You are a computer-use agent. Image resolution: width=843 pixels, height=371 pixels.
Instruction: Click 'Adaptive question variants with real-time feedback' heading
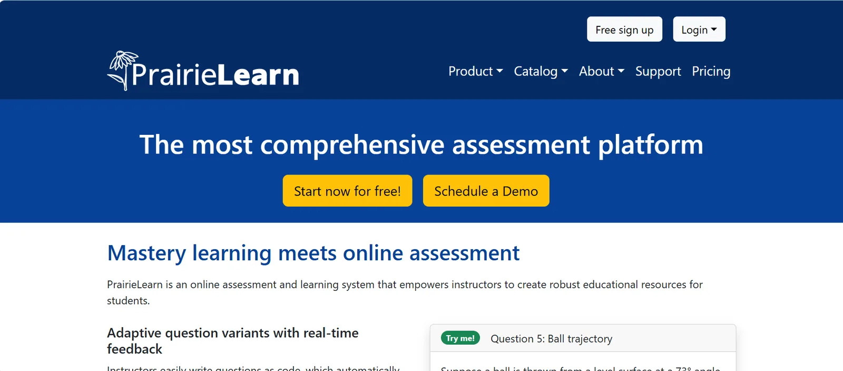click(233, 341)
